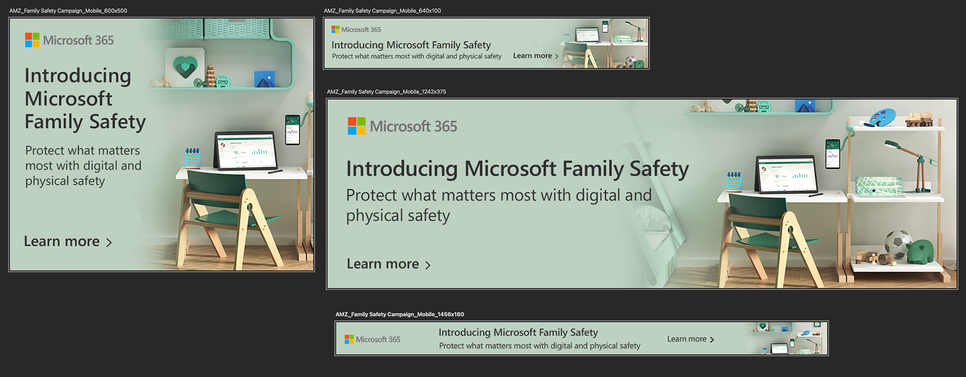This screenshot has height=377, width=966.
Task: Click chevron arrow after Learn more, 1242x375 banner
Action: [x=428, y=265]
